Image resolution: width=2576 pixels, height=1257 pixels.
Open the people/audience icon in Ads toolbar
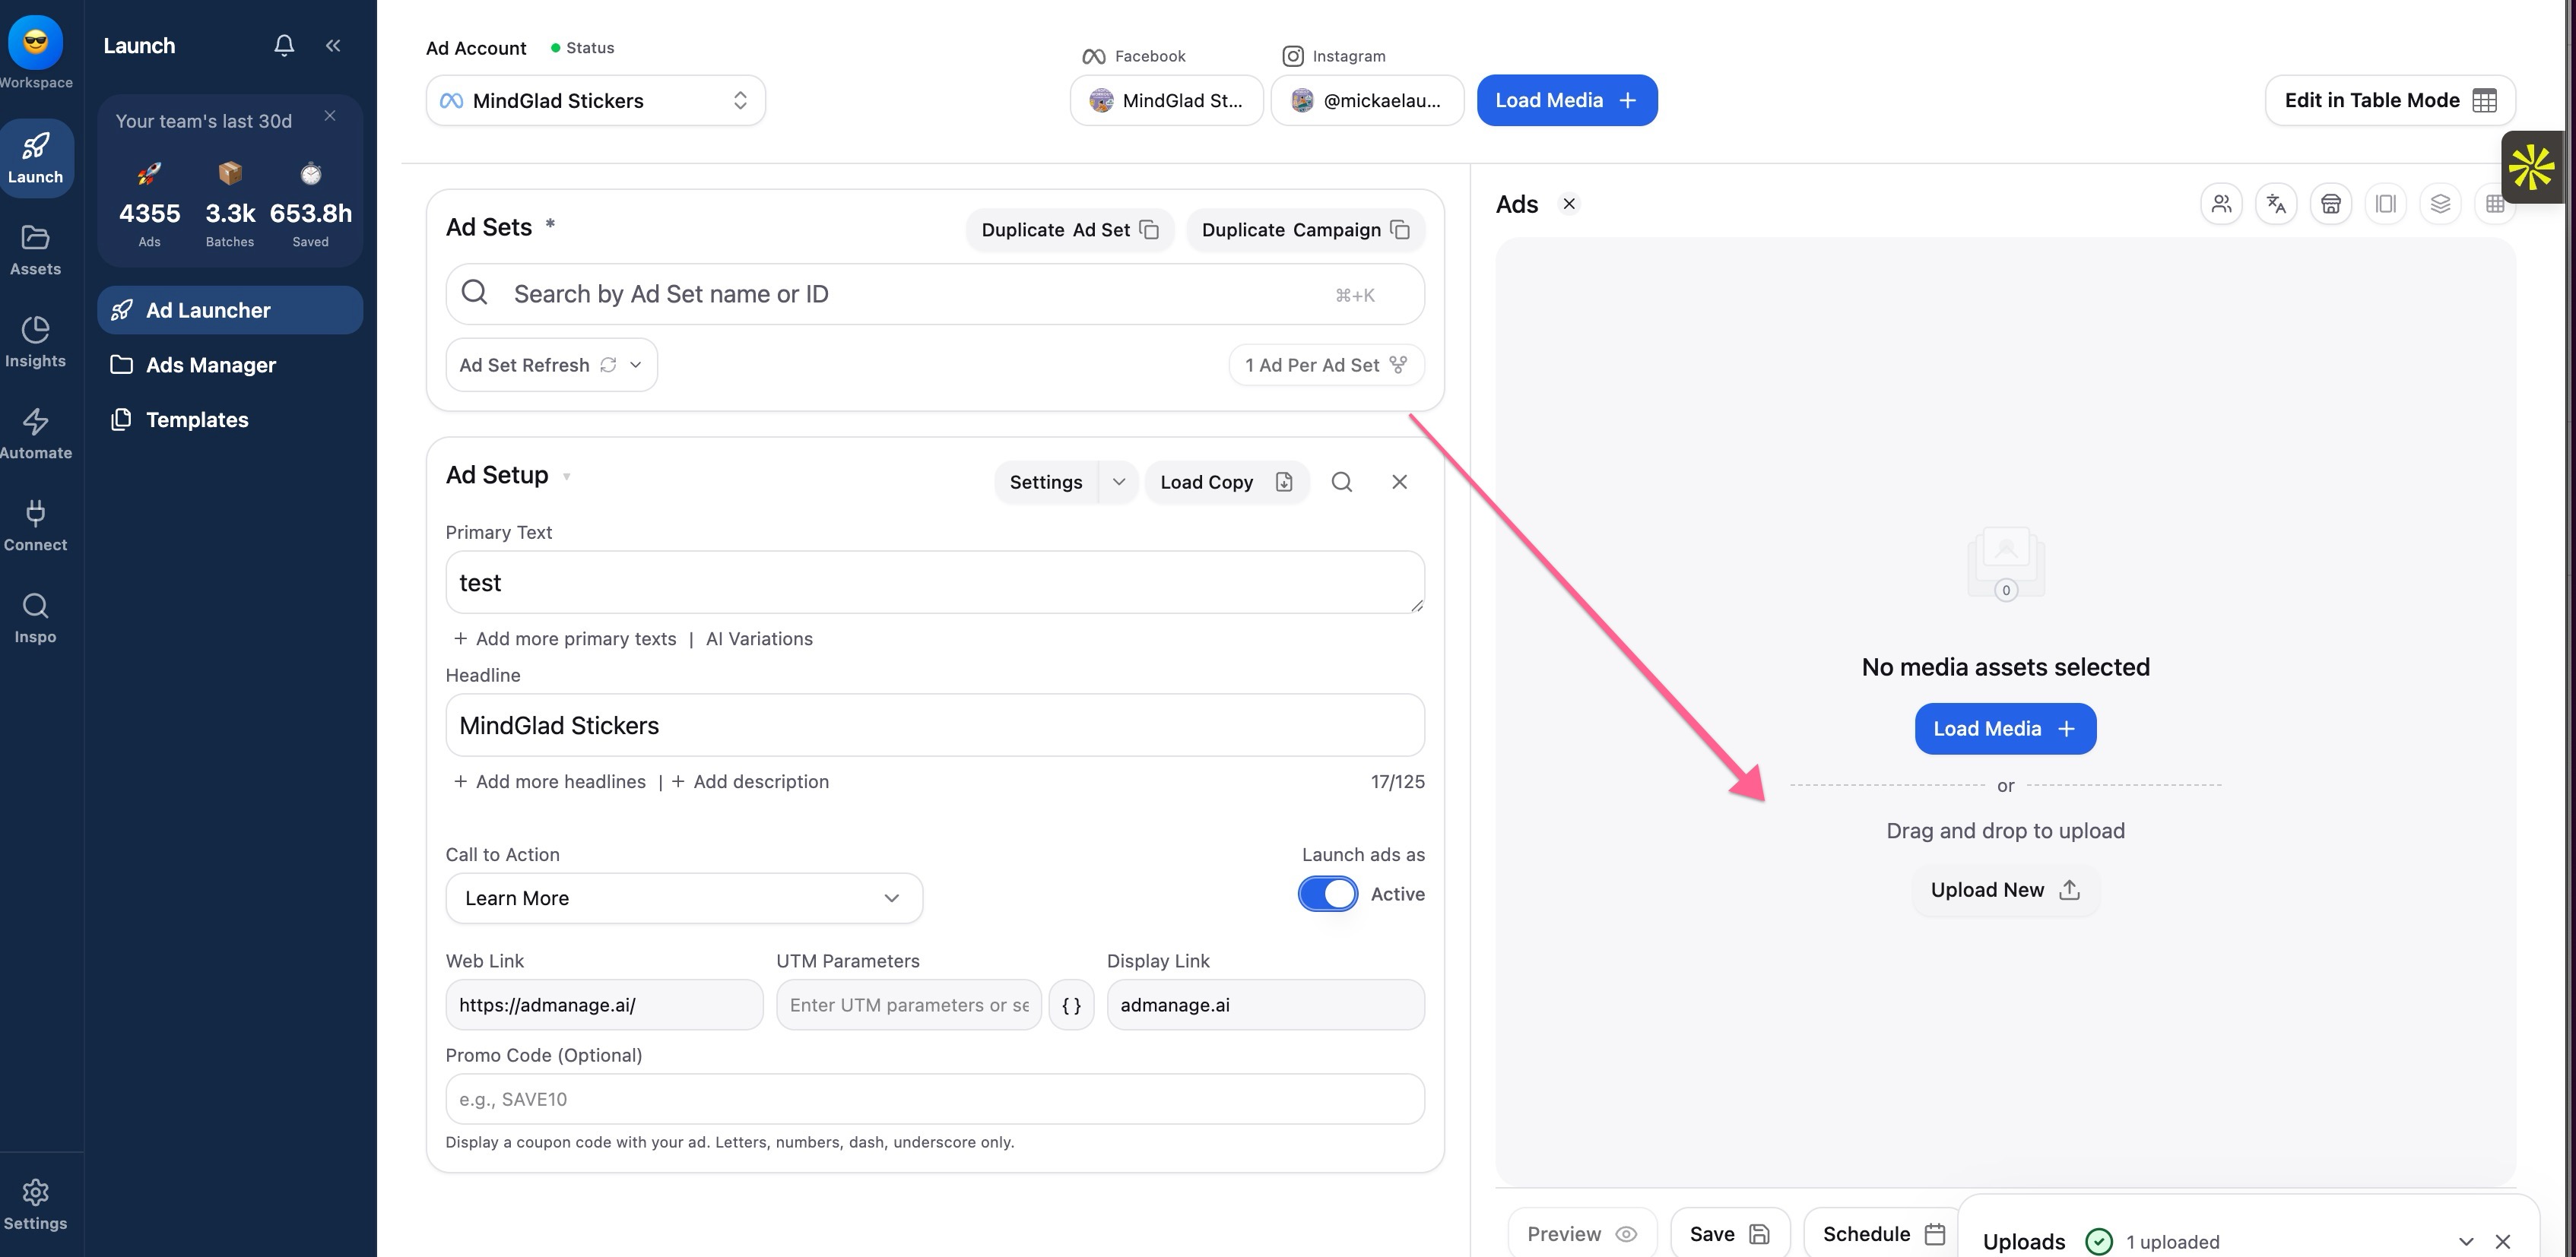pos(2221,204)
